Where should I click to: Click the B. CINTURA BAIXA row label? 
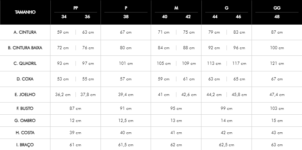point(25,48)
